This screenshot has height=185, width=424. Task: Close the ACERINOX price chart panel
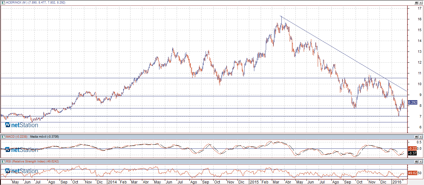click(x=420, y=2)
